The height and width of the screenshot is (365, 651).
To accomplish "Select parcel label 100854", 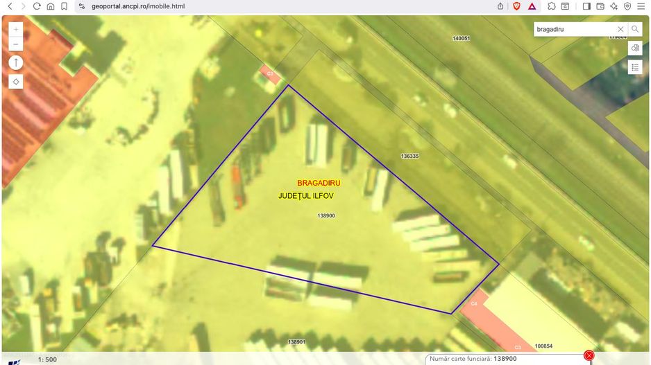I will pos(543,346).
